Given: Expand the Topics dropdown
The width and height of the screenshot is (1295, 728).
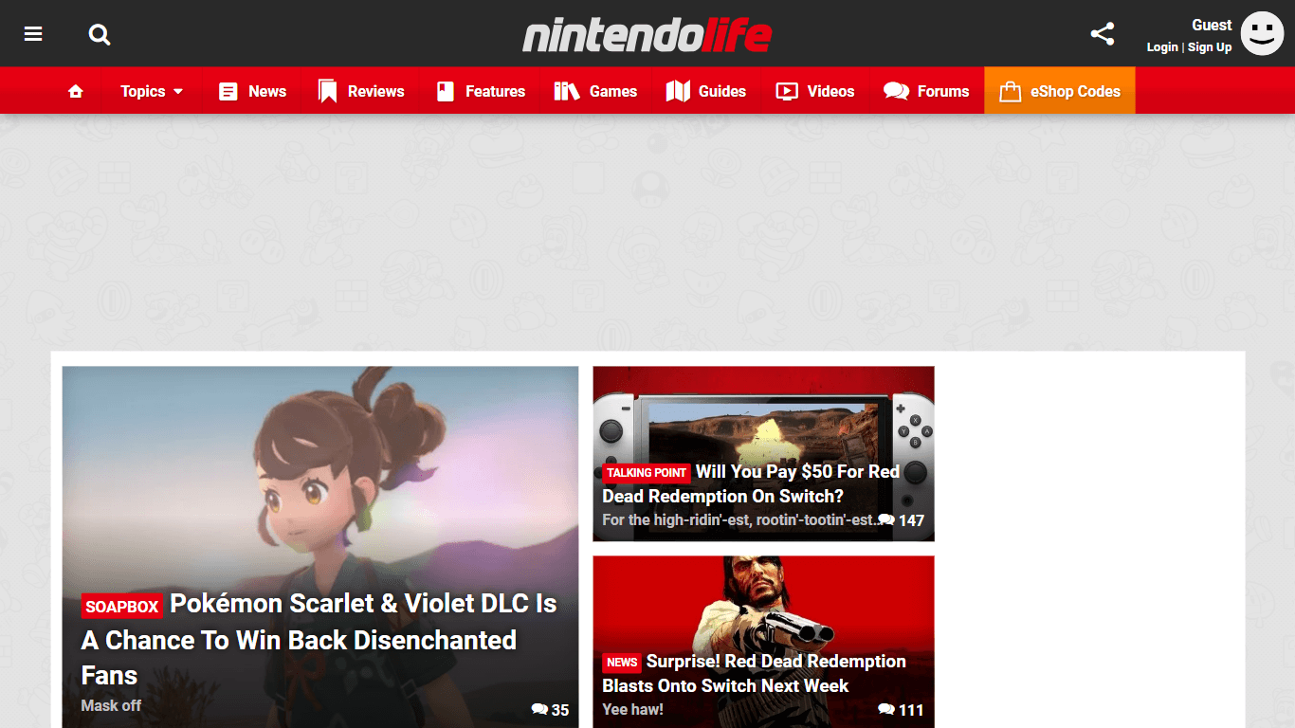Looking at the screenshot, I should pos(152,91).
